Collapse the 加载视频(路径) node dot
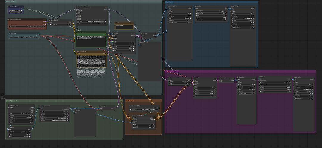The width and height of the screenshot is (322, 148). (x=9, y=105)
